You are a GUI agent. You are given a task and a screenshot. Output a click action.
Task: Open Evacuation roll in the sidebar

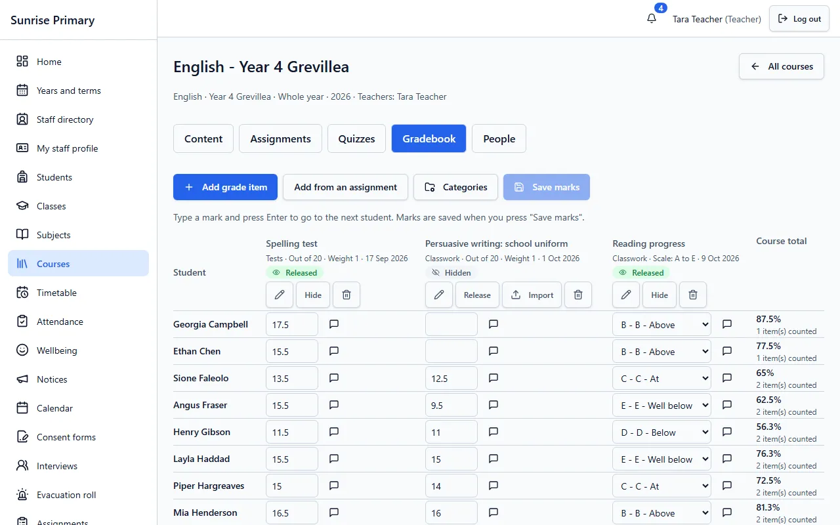(x=79, y=495)
